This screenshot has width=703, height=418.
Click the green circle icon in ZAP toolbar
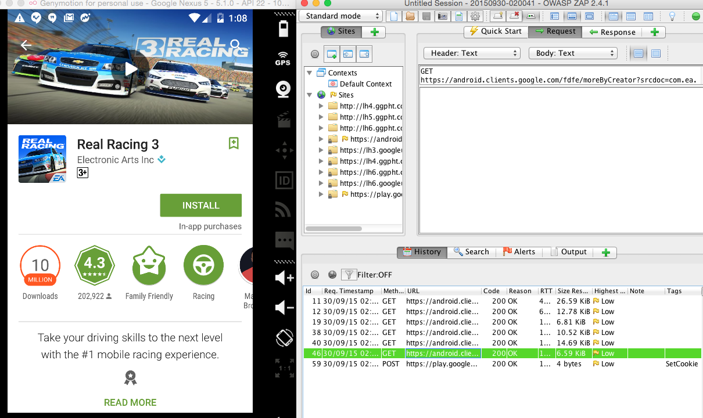point(696,16)
